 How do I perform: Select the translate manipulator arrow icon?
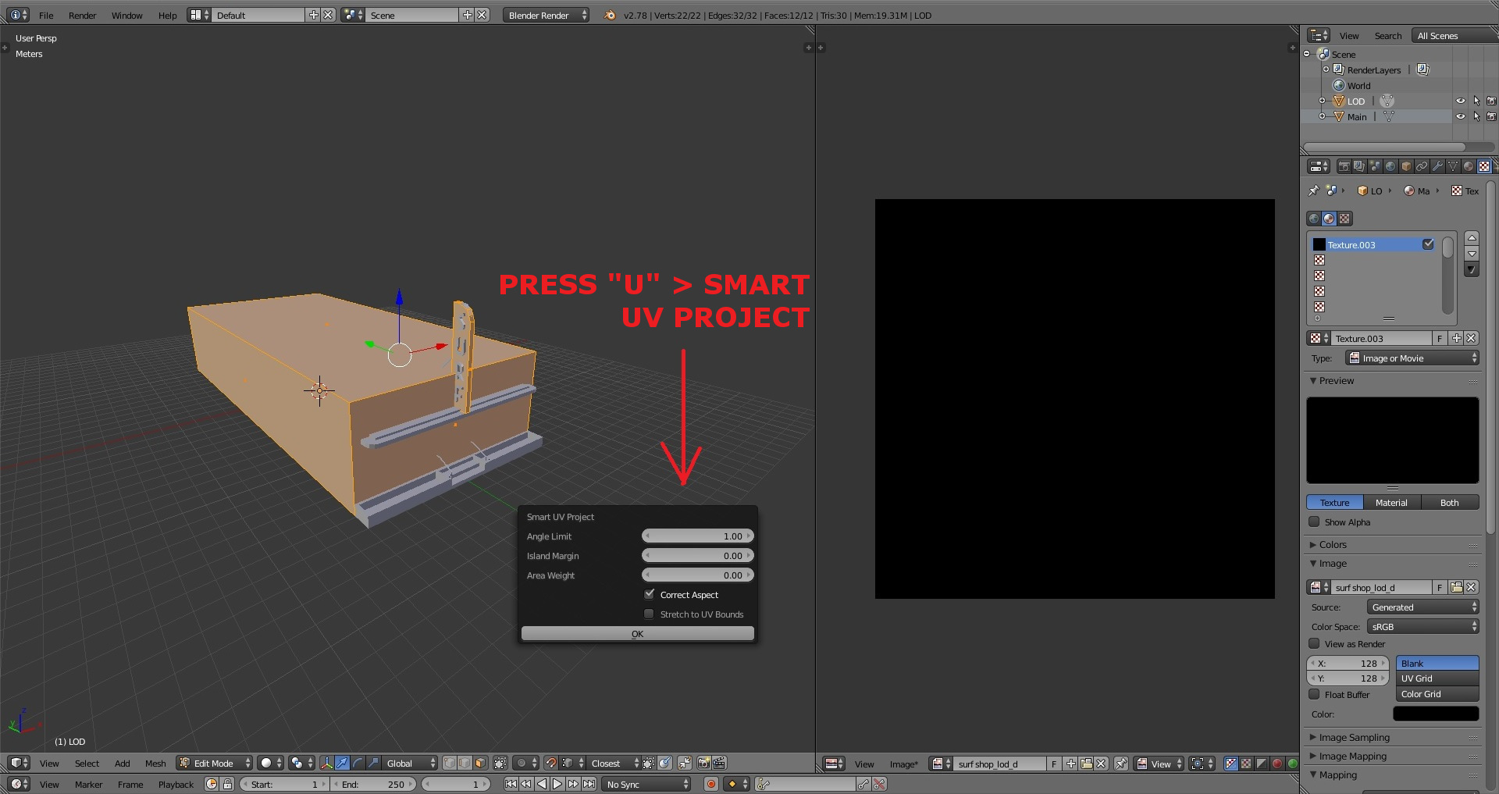[342, 763]
